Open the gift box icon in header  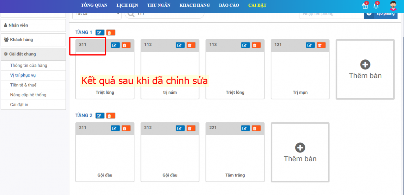click(365, 6)
